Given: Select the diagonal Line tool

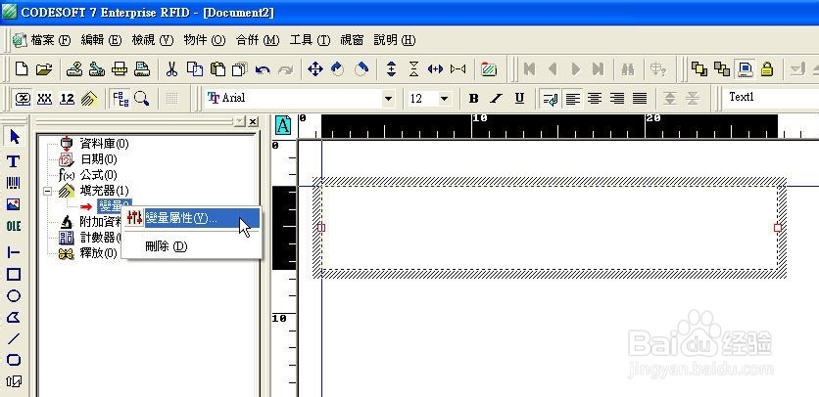Looking at the screenshot, I should [x=14, y=338].
